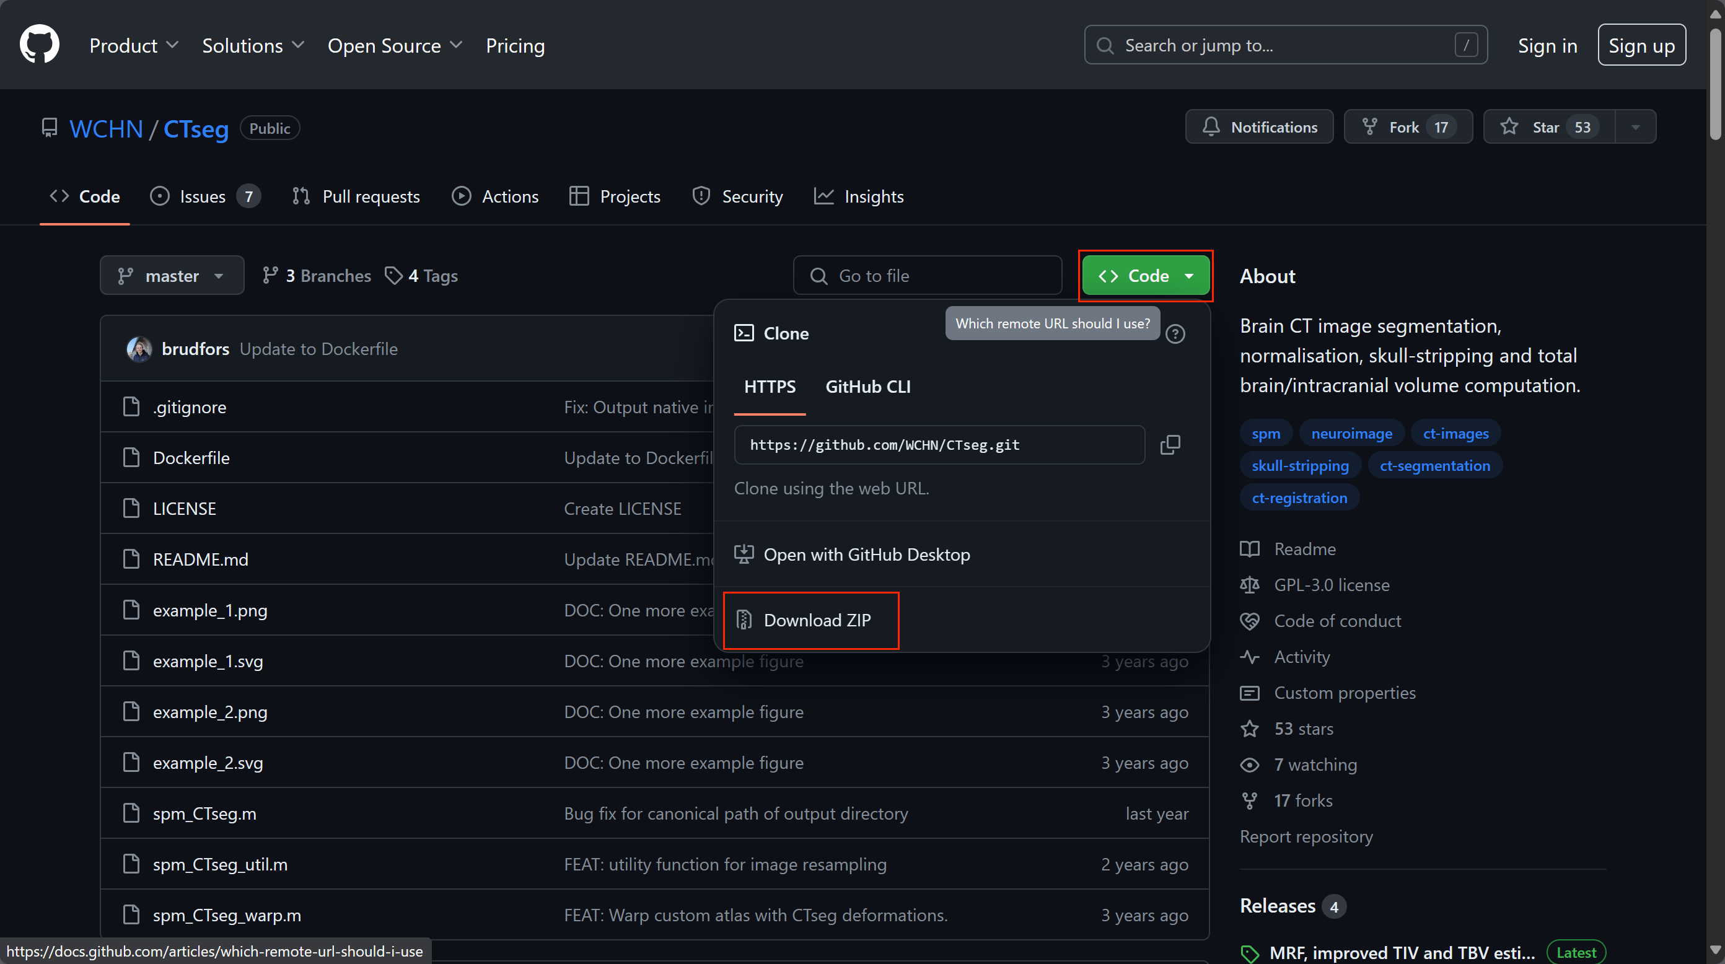
Task: Copy the clone URL to clipboard
Action: (1169, 444)
